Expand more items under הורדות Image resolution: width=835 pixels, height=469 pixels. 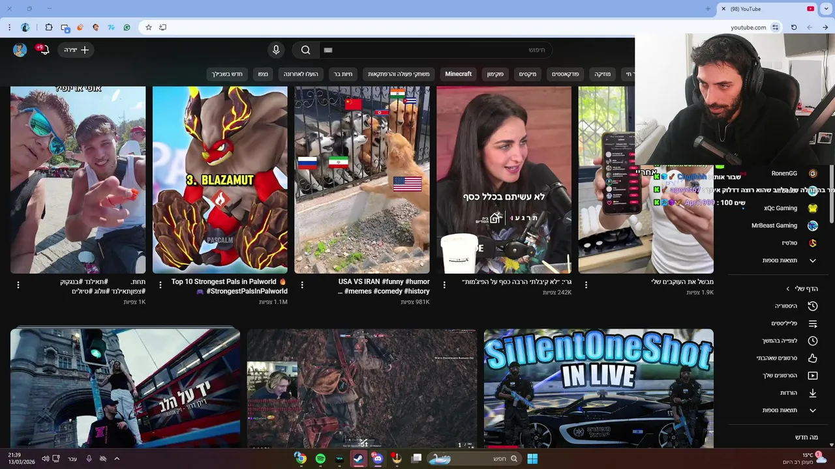click(789, 410)
